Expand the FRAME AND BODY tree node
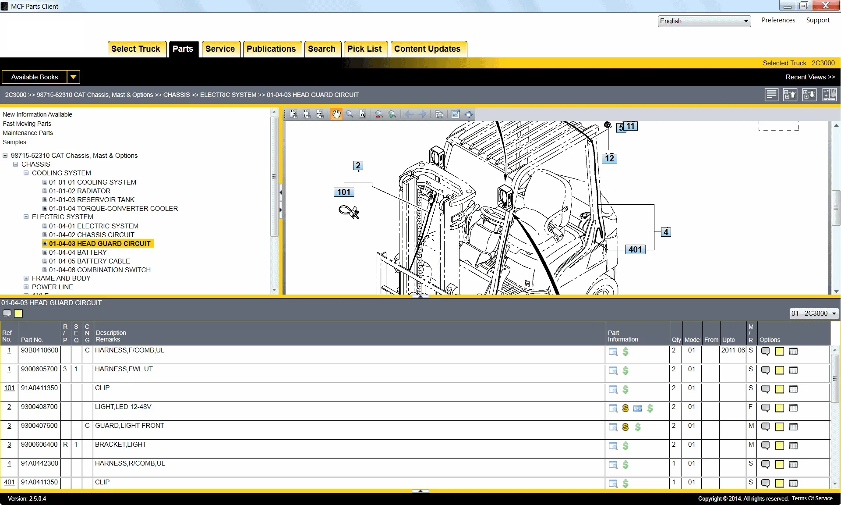The image size is (841, 505). coord(26,278)
